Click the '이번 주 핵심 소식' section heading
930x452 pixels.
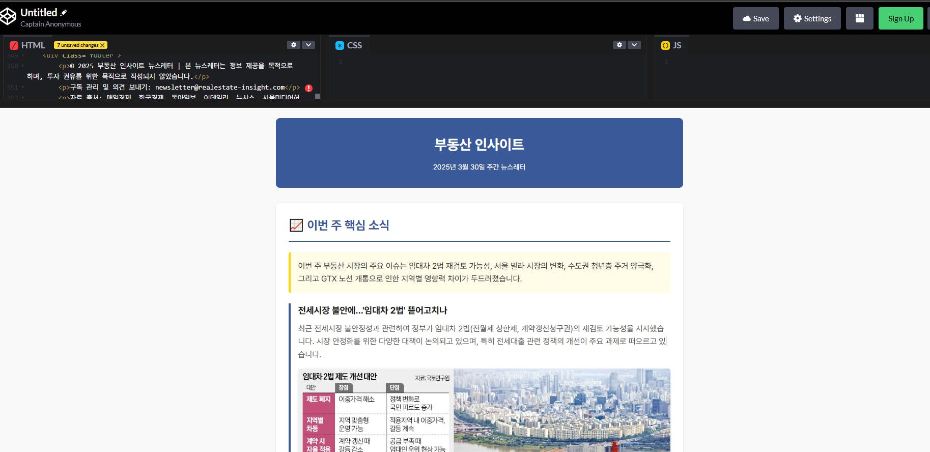point(348,225)
